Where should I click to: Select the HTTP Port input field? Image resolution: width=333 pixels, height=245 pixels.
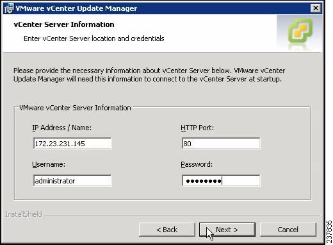pos(221,144)
